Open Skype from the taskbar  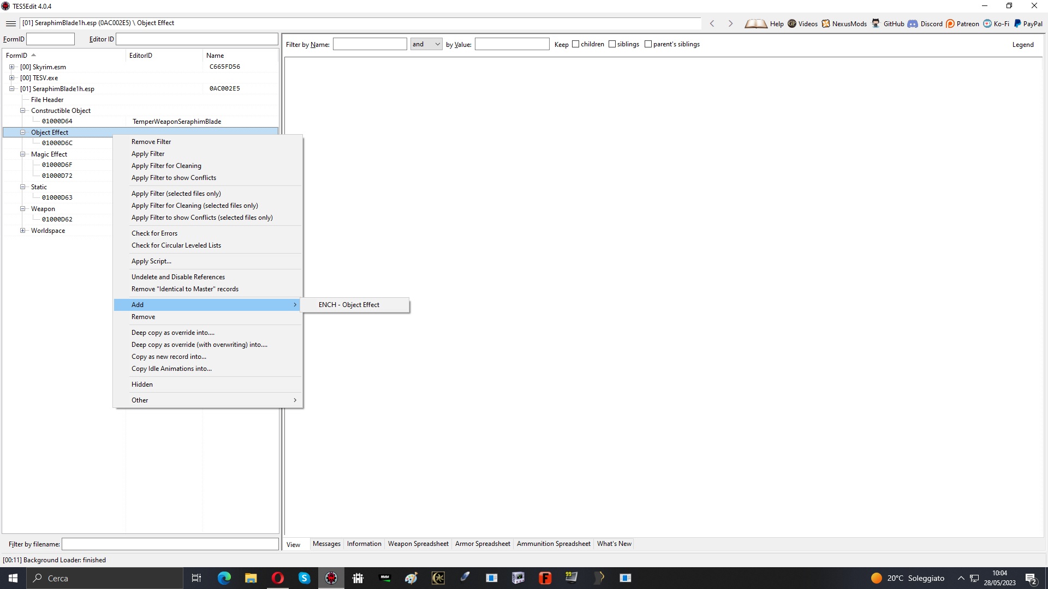(x=304, y=578)
